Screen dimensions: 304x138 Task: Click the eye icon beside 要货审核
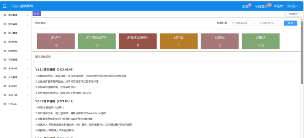pyautogui.click(x=5, y=24)
